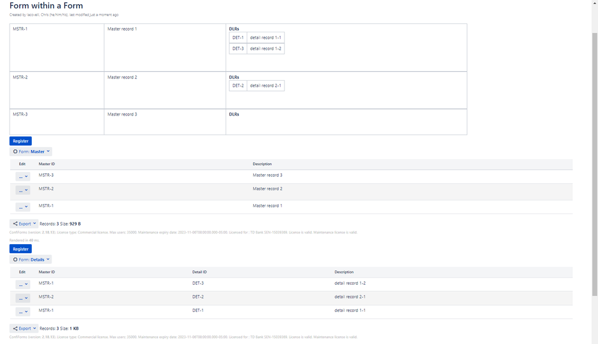This screenshot has height=344, width=598.
Task: Click the Detail ID column header
Action: (x=199, y=272)
